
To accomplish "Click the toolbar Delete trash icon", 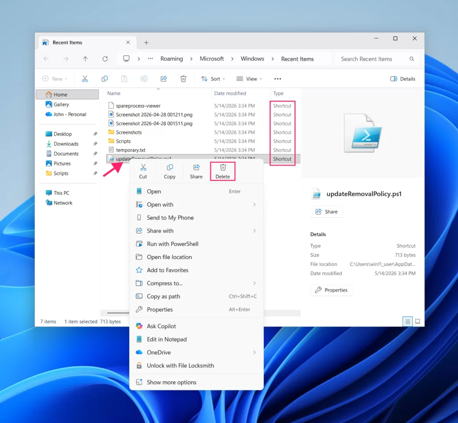I will click(x=183, y=79).
